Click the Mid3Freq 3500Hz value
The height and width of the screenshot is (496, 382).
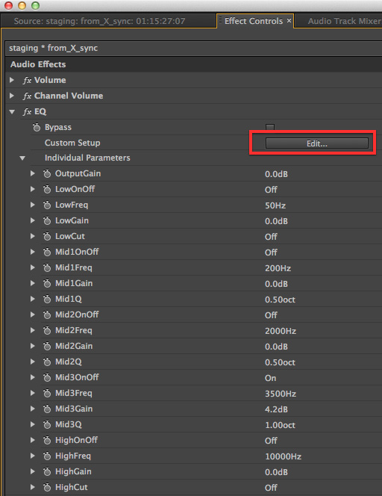[x=281, y=394]
